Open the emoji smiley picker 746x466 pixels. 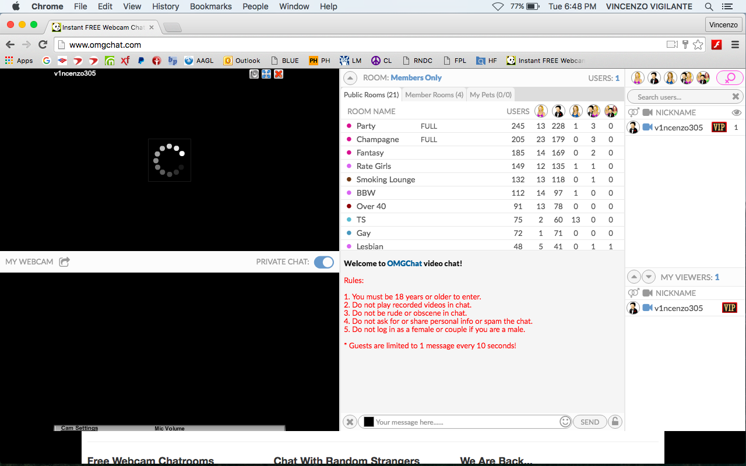tap(565, 422)
